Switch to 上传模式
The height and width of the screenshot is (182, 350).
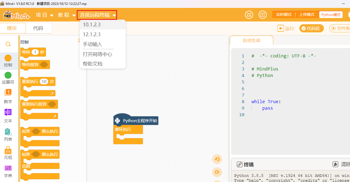click(x=307, y=15)
